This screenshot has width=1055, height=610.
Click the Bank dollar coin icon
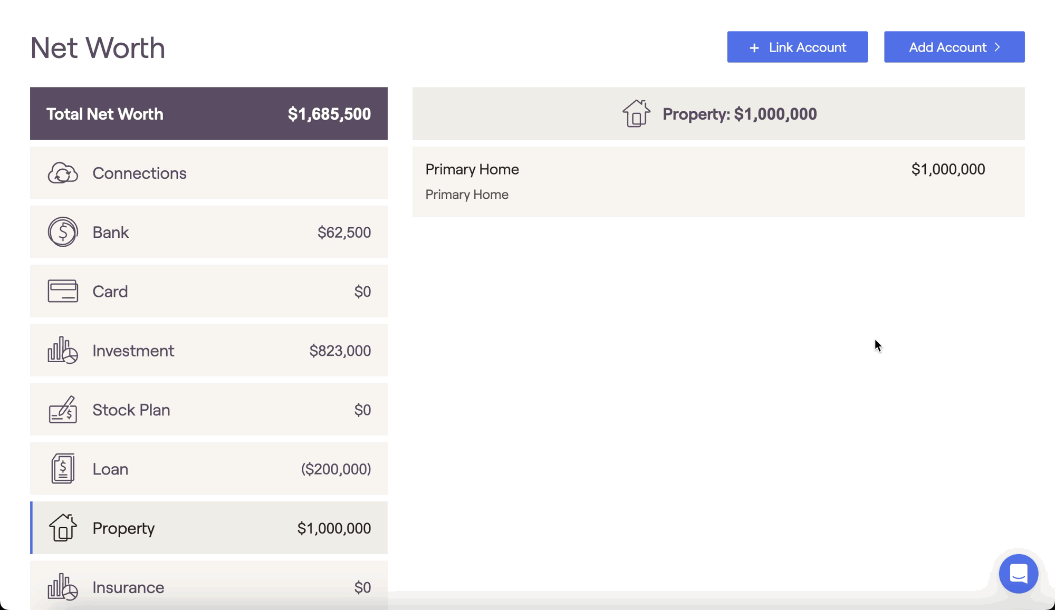click(x=63, y=232)
